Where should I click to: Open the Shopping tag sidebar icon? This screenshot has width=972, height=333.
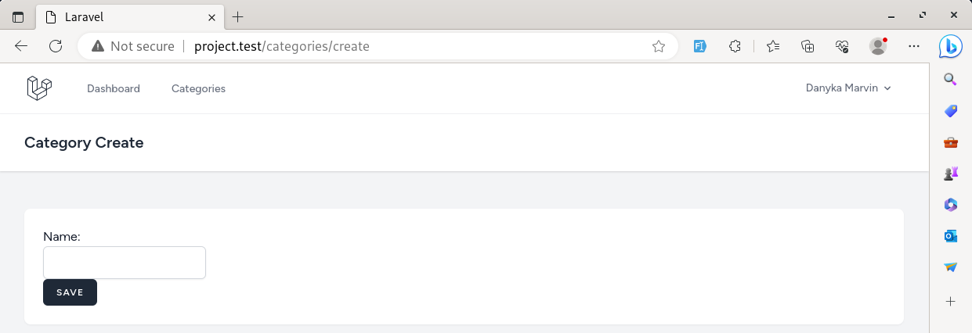tap(950, 111)
